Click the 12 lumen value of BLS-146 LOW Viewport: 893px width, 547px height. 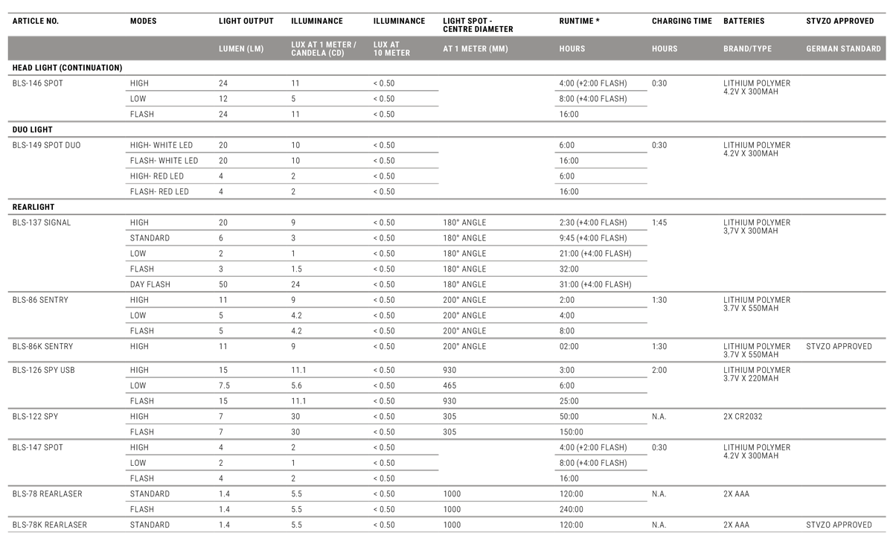coord(223,99)
